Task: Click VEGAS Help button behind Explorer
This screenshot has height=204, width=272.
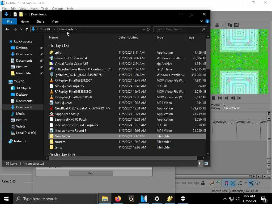Action: tap(91, 173)
